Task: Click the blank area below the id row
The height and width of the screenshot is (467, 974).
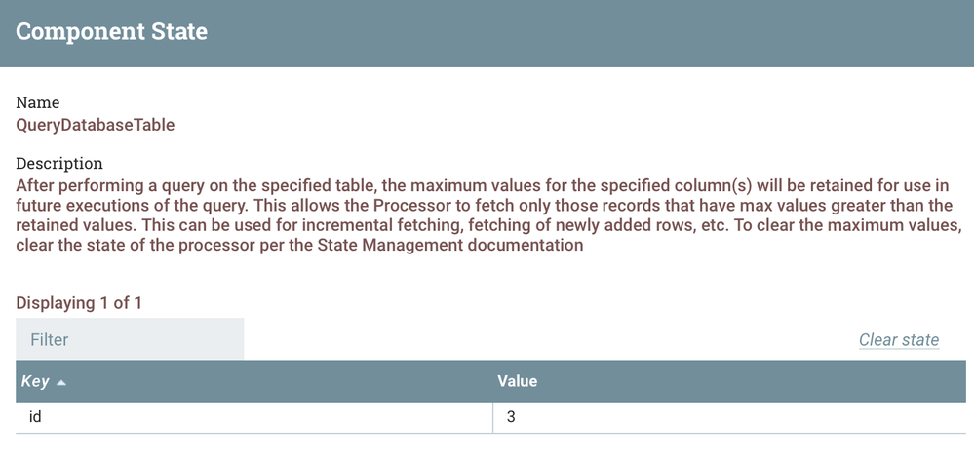Action: pyautogui.click(x=487, y=450)
